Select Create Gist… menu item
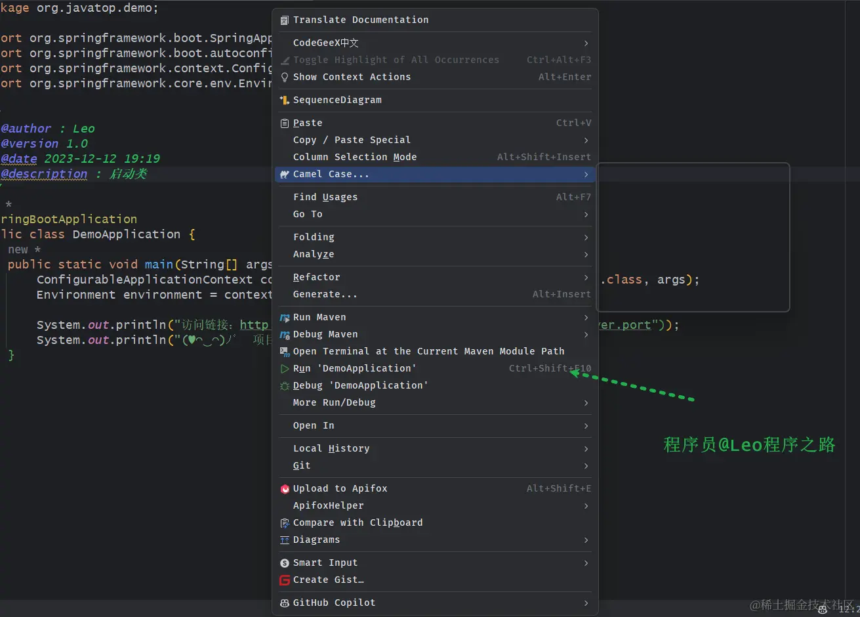The height and width of the screenshot is (617, 860). (x=435, y=580)
